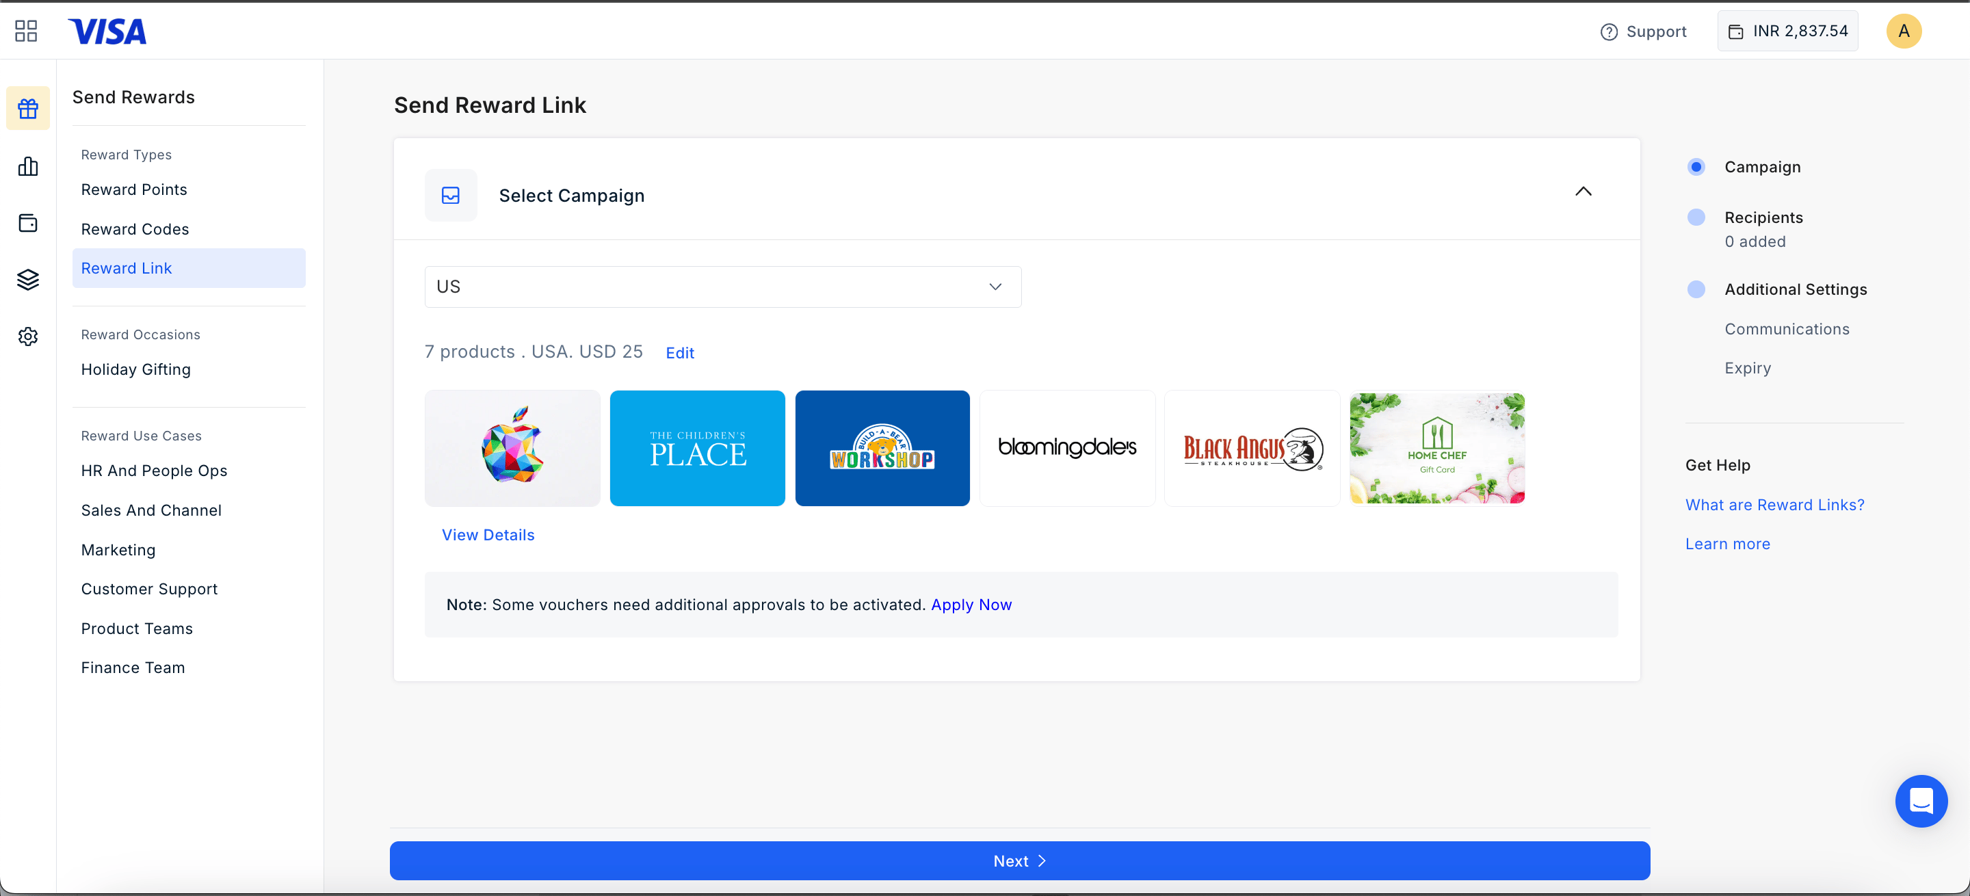The height and width of the screenshot is (896, 1970).
Task: Click the Campaign step label
Action: pyautogui.click(x=1762, y=168)
